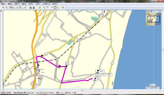Select the Distance/Bearing ruler tool
Screen dimensions: 164x95
(63, 7)
